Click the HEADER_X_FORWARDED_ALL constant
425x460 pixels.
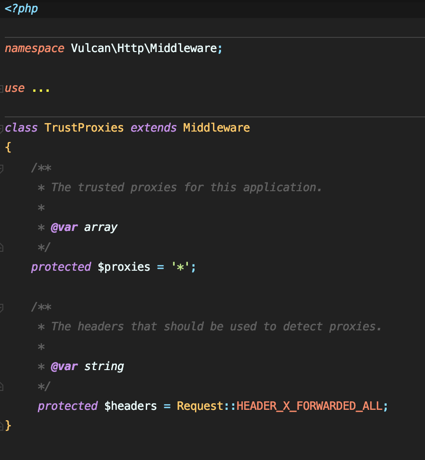click(x=309, y=406)
